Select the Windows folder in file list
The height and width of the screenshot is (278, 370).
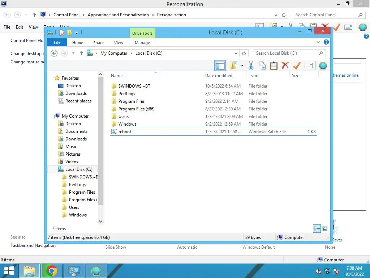click(214, 124)
